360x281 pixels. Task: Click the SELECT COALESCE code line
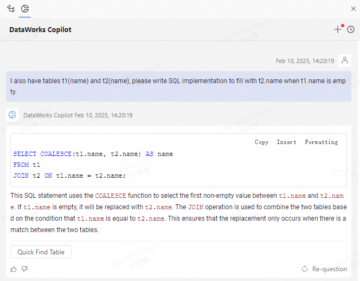pyautogui.click(x=93, y=154)
